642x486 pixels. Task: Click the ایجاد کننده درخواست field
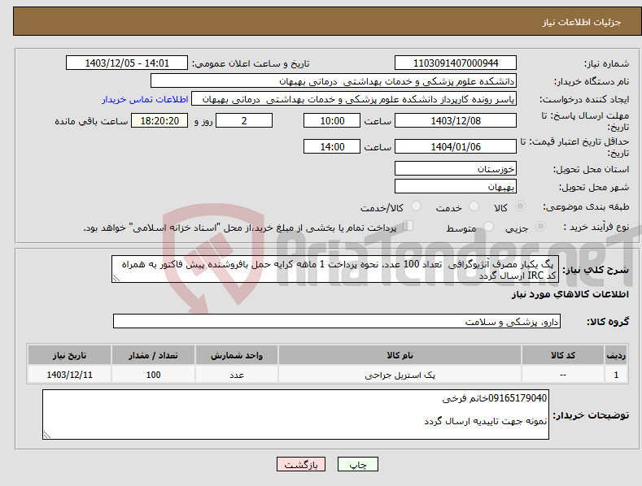[354, 99]
